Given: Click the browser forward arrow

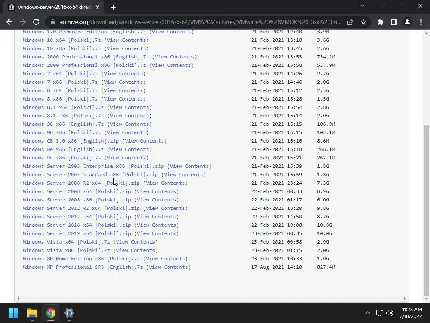Looking at the screenshot, I should (x=23, y=22).
